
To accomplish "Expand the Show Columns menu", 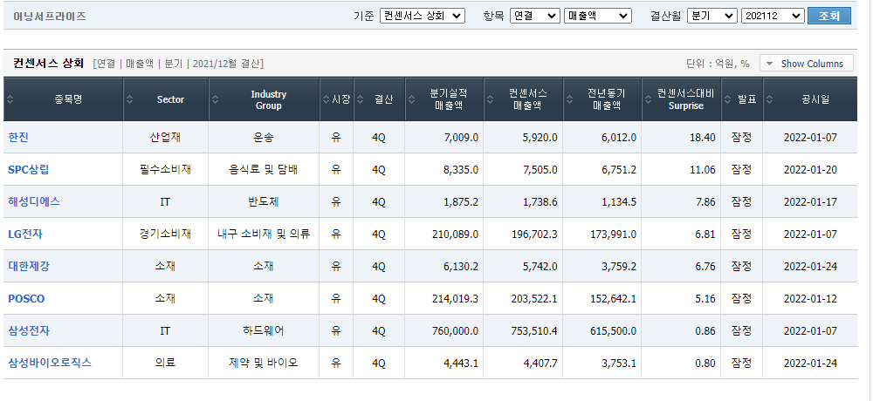I will point(806,64).
